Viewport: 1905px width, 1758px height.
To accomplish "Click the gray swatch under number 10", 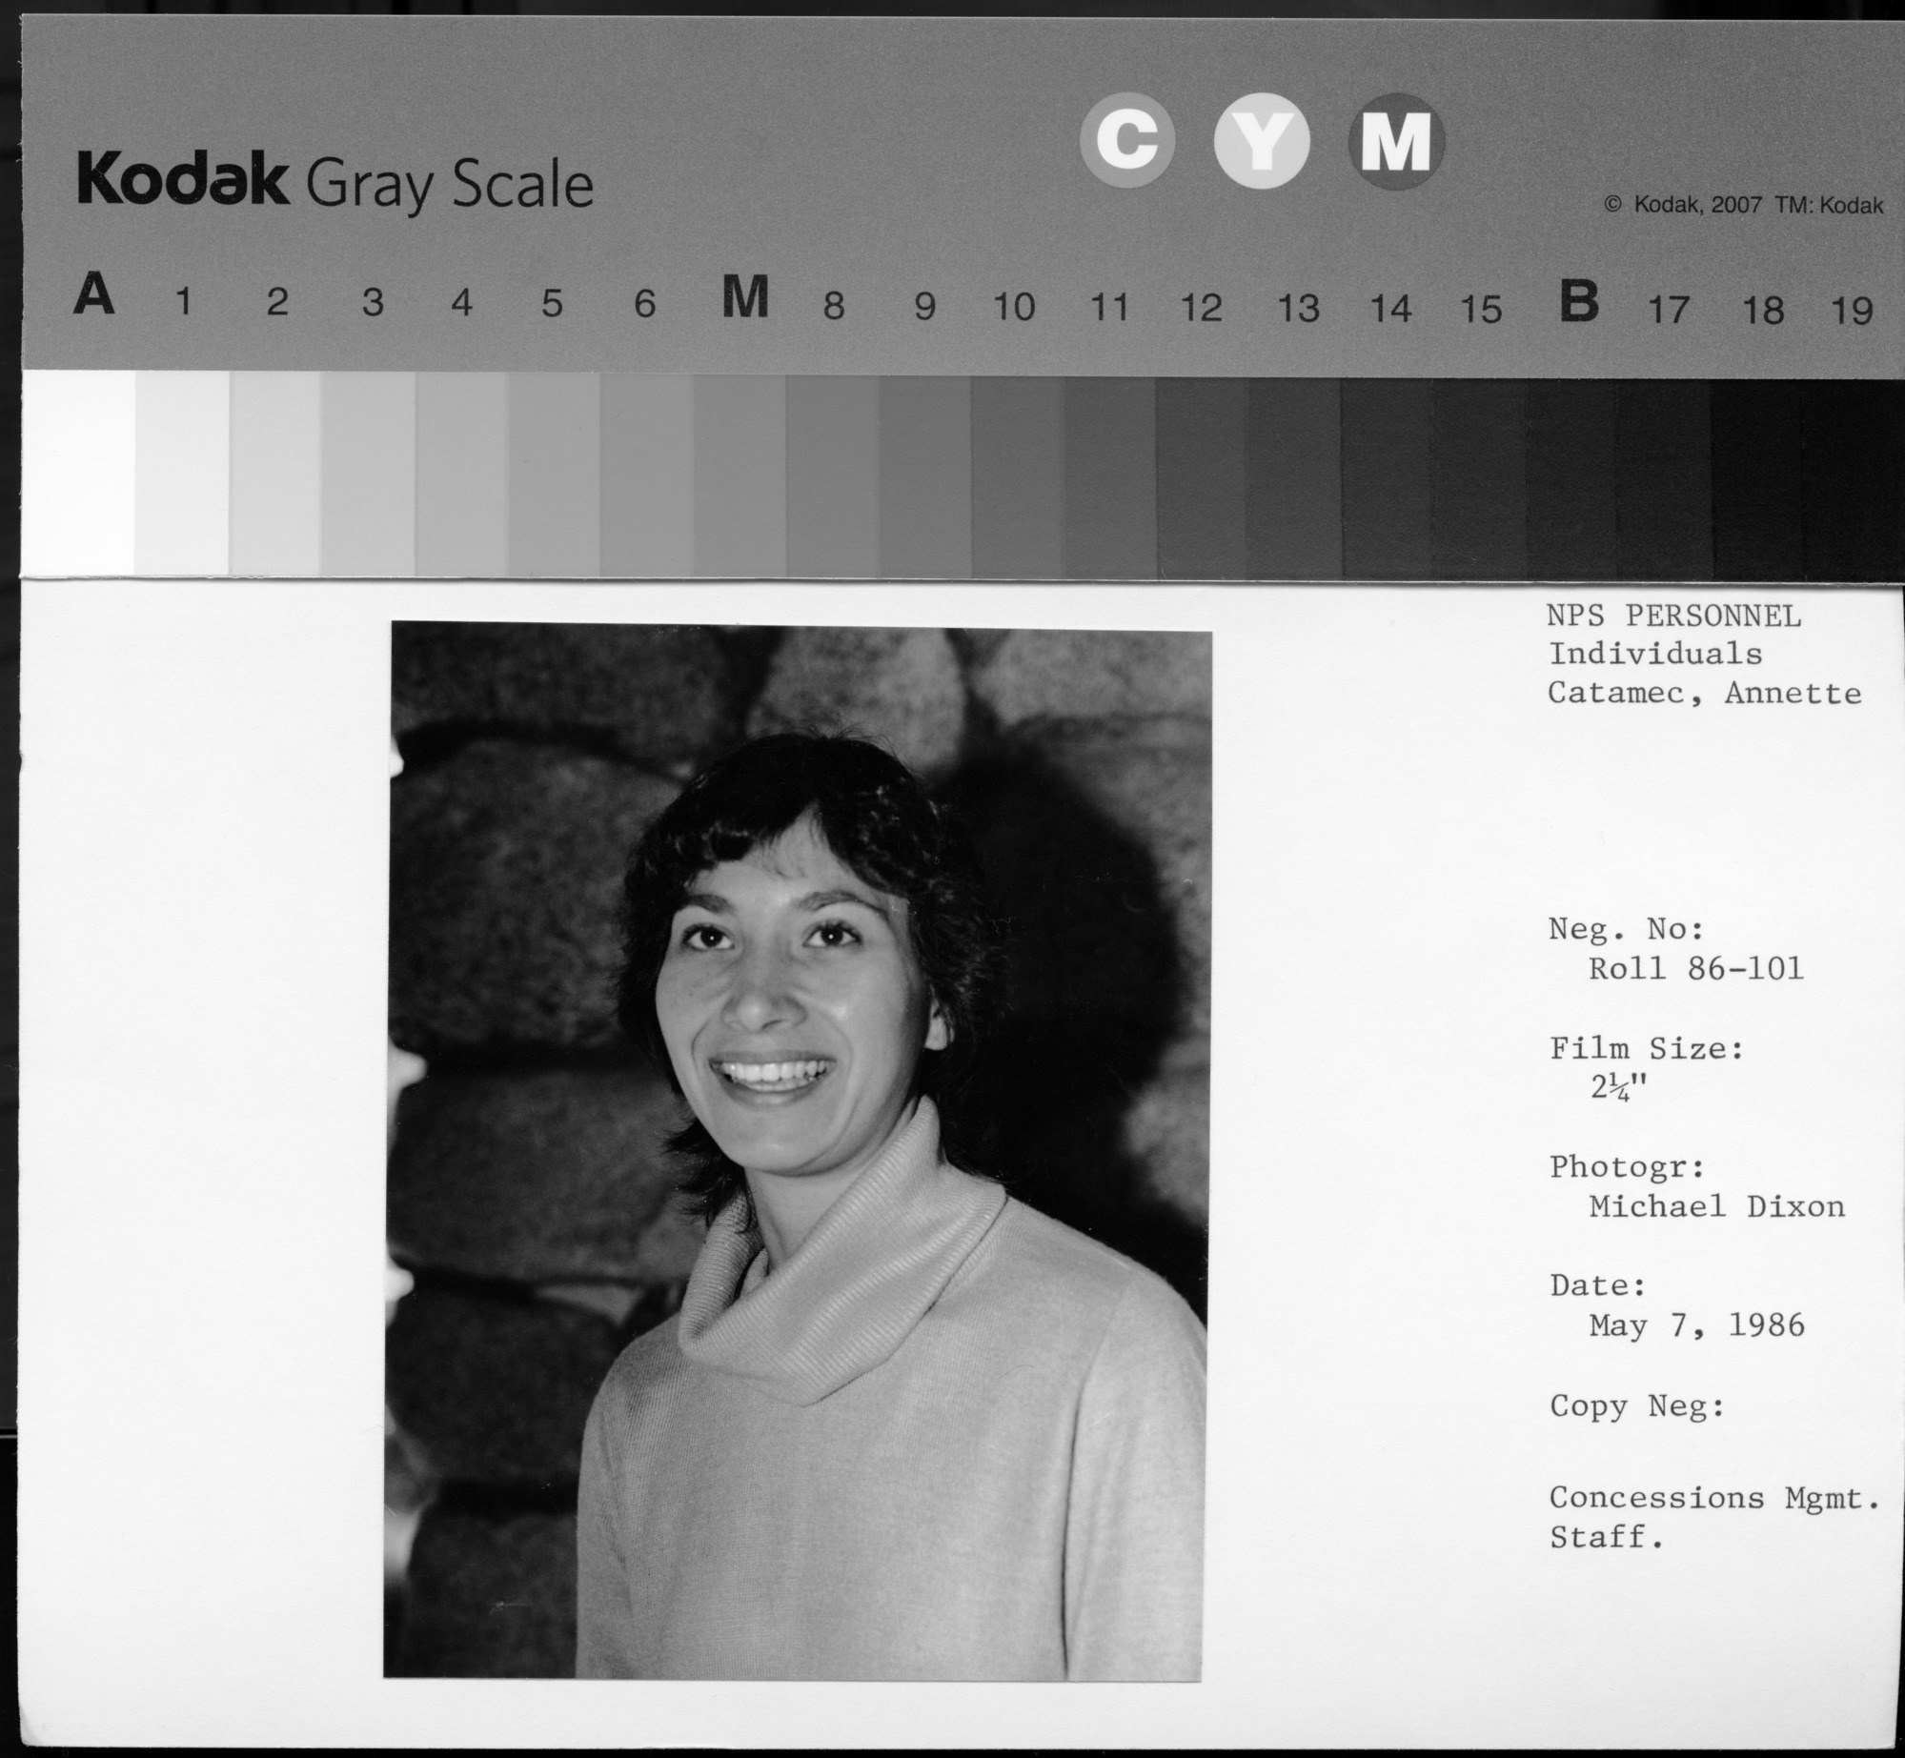I will 1017,476.
